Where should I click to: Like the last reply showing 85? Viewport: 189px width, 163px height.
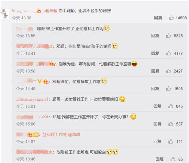pos(173,159)
